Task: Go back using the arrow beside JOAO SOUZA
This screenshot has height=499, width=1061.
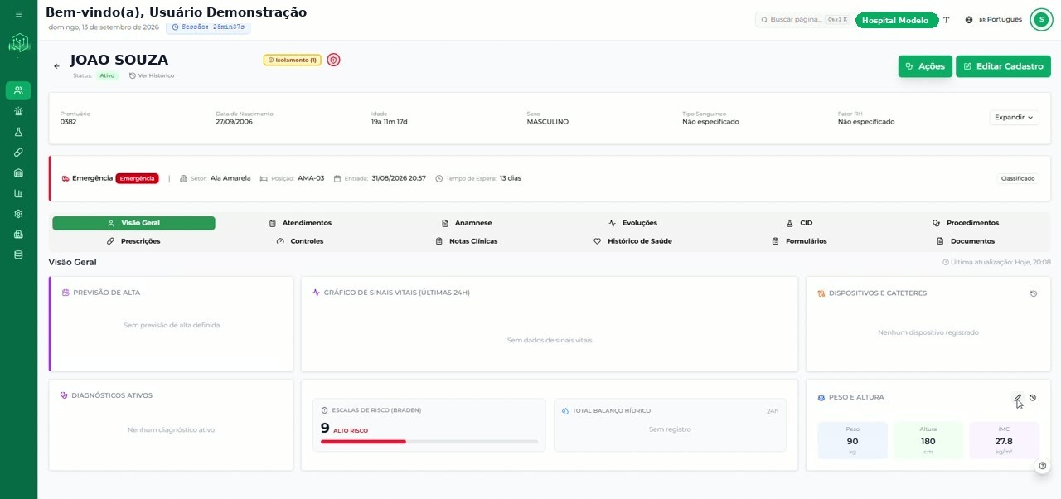Action: click(x=56, y=66)
